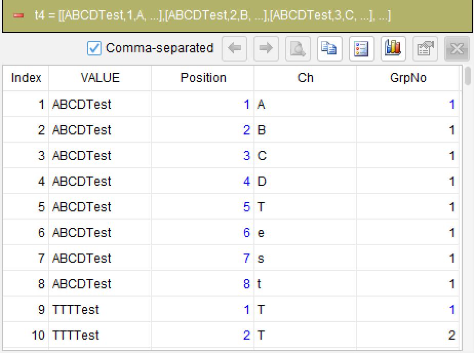Open the list view options icon
Viewport: 474px width, 353px height.
tap(361, 49)
